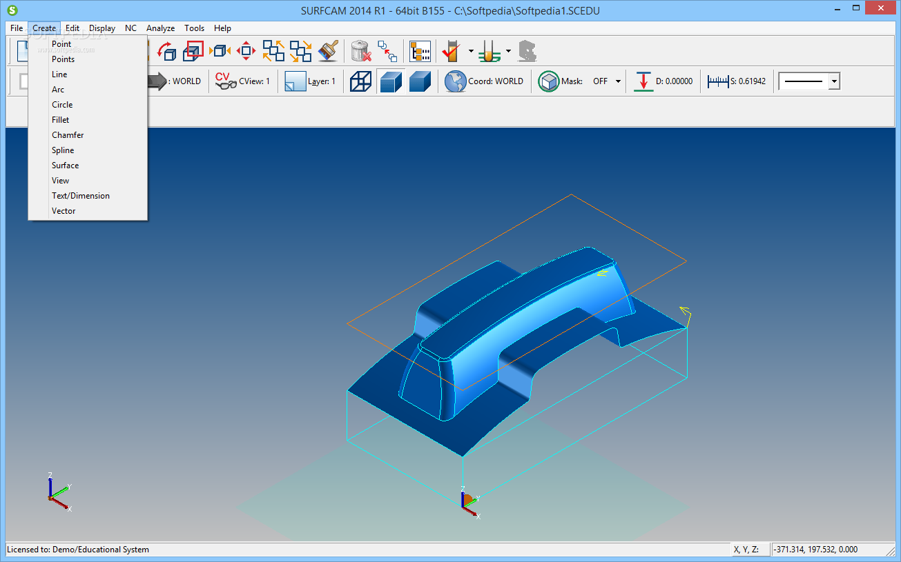Click the D: 0.00000 depth value
Screen dimensions: 901x562
pos(674,81)
